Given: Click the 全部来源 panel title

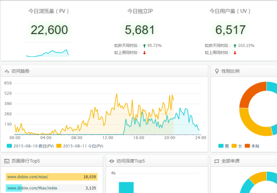Looking at the screenshot, I should click(230, 161).
